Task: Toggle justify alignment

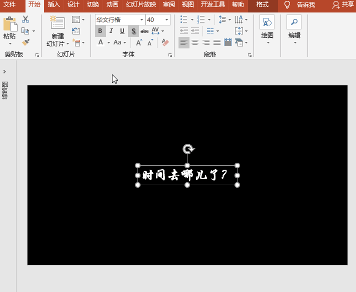Action: (217, 42)
